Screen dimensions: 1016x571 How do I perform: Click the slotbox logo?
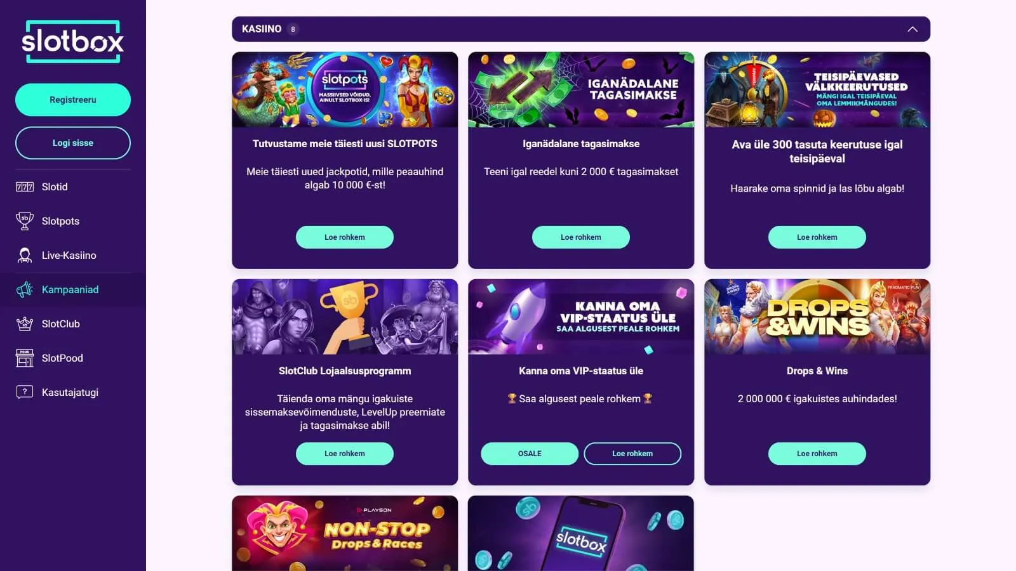(x=73, y=42)
